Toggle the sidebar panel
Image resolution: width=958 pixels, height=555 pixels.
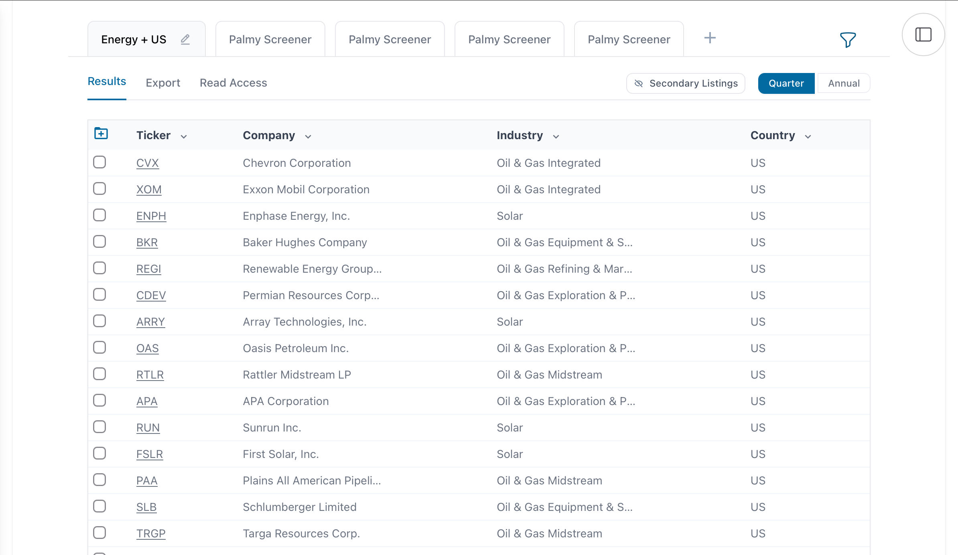(x=923, y=34)
